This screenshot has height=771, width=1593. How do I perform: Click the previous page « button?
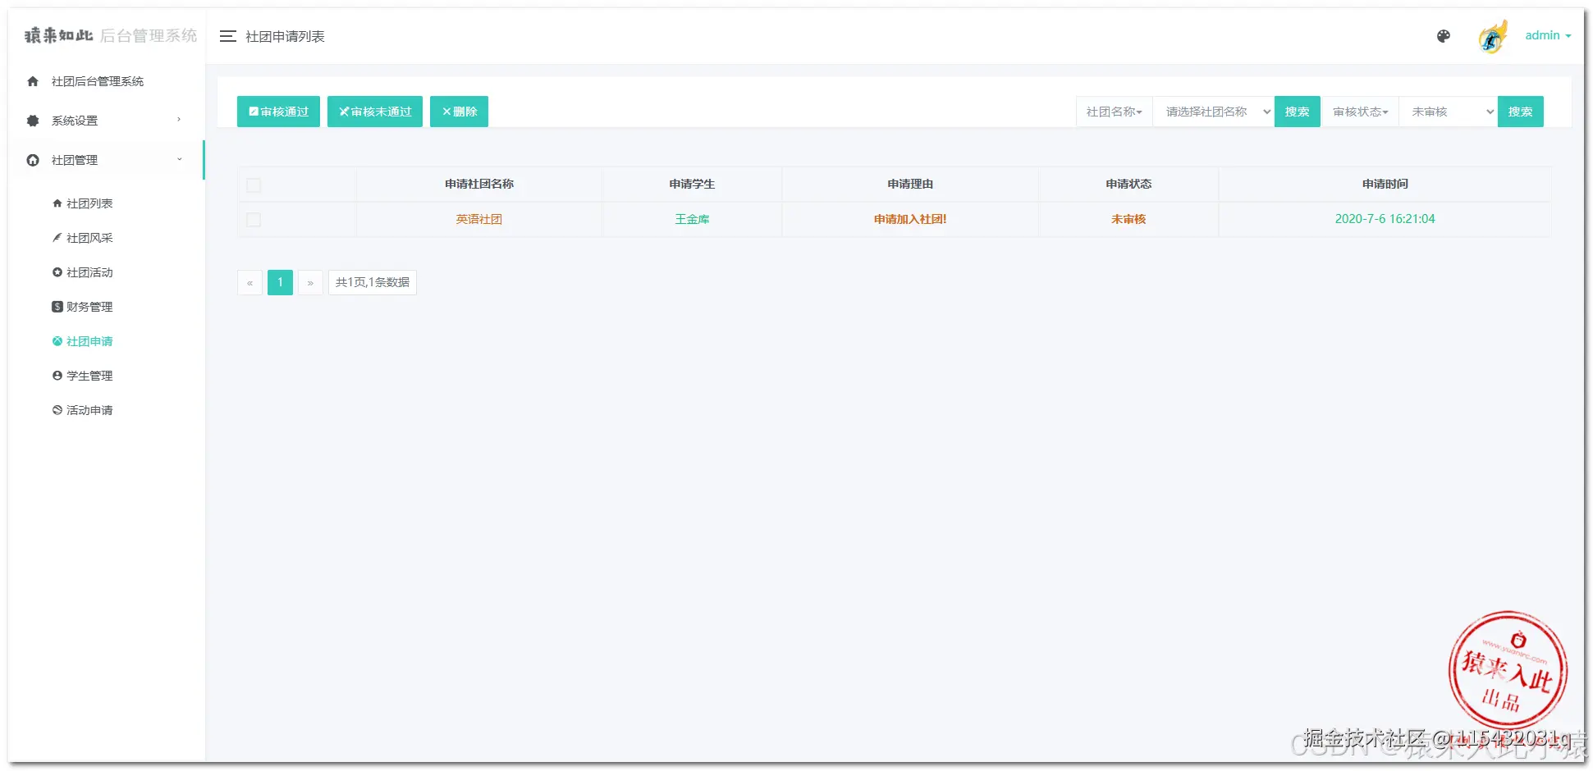(250, 282)
